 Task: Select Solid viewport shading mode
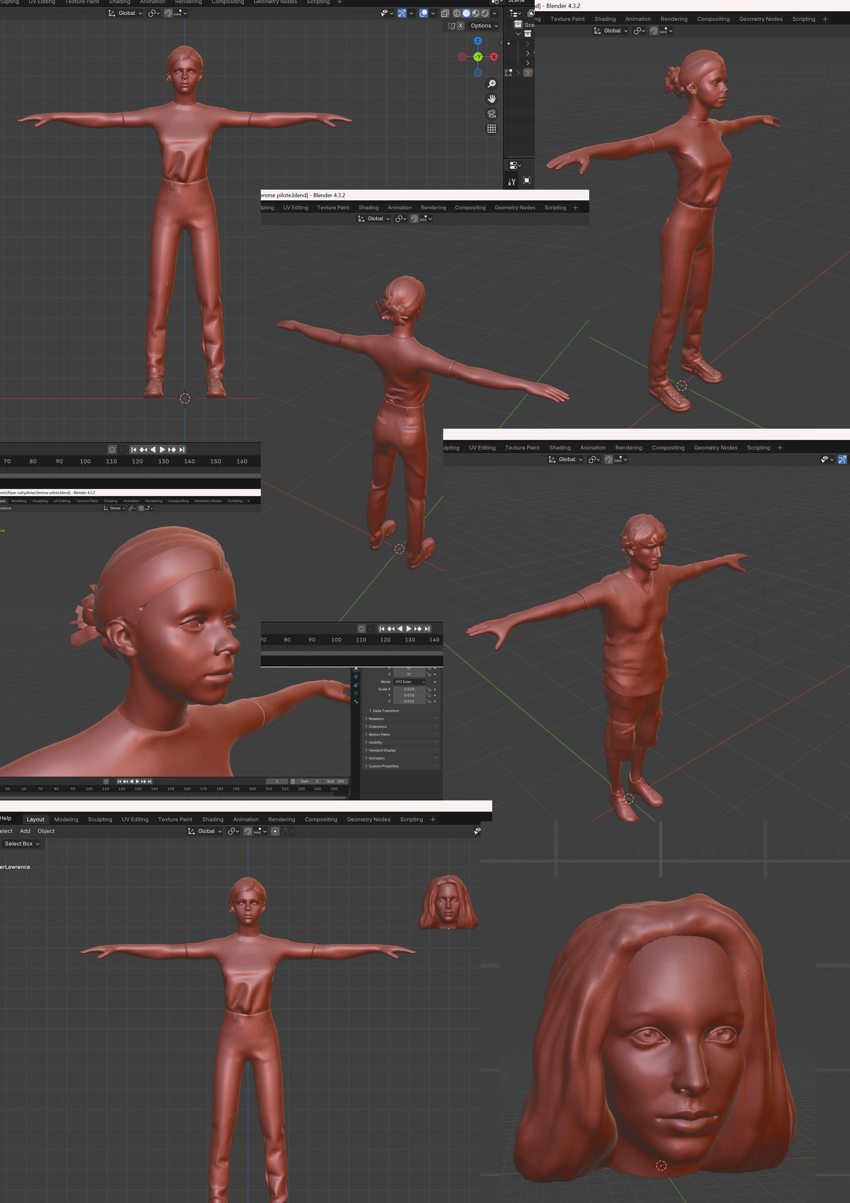(x=466, y=13)
